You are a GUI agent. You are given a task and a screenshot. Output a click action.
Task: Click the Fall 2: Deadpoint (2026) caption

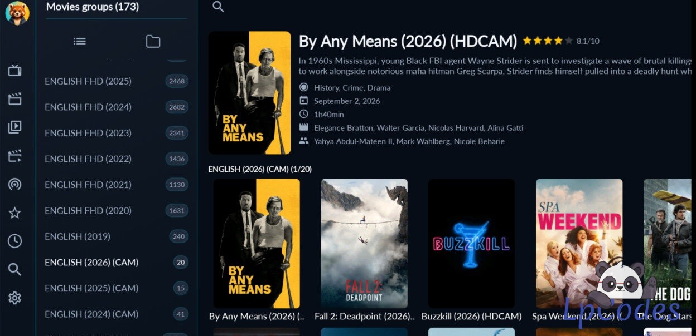(364, 316)
